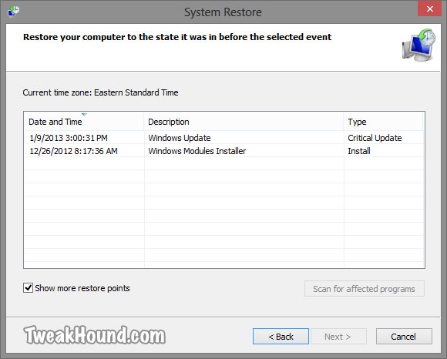Image resolution: width=447 pixels, height=359 pixels.
Task: Click the TweakHound.com watermark logo
Action: (x=95, y=335)
